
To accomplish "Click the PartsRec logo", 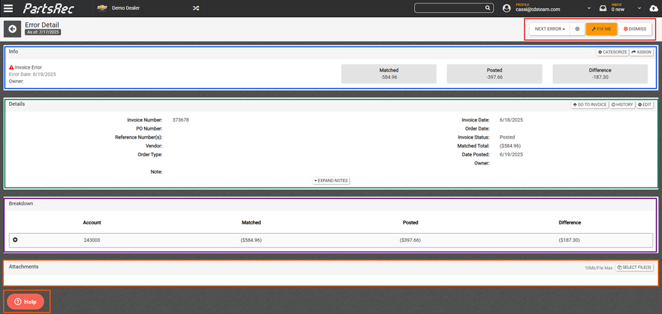I will tap(50, 8).
